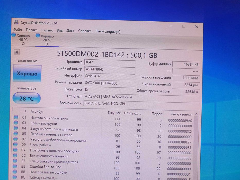Open the Диск menu
Viewport: 240px width, 180px height.
click(x=70, y=31)
